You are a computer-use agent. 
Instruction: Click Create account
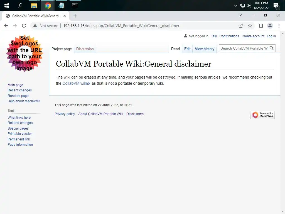253,36
